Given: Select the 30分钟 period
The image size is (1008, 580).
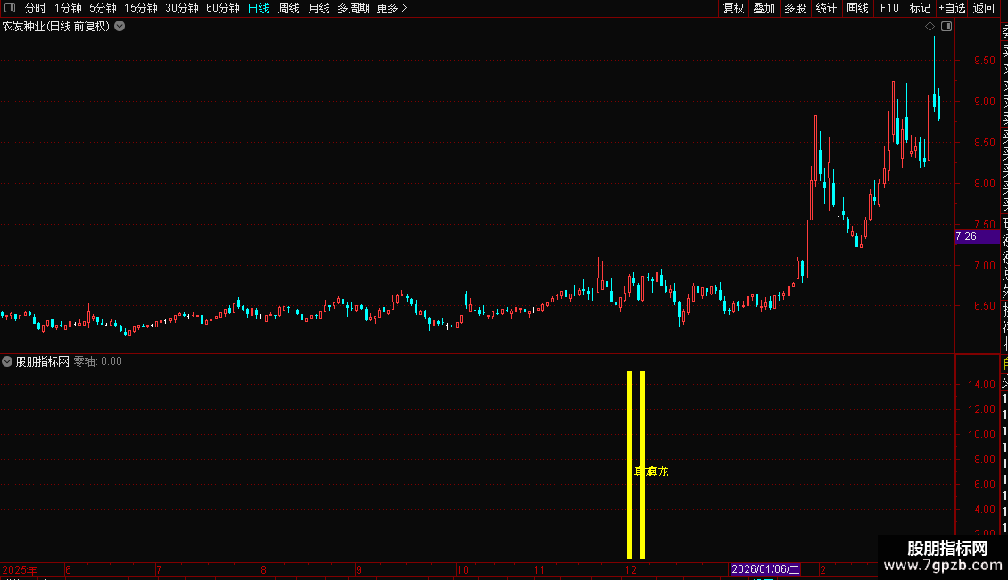Looking at the screenshot, I should (181, 8).
